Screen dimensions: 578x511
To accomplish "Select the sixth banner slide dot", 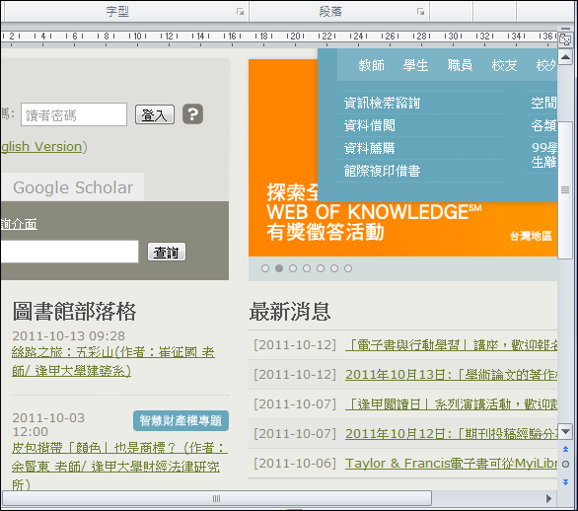I will (334, 268).
